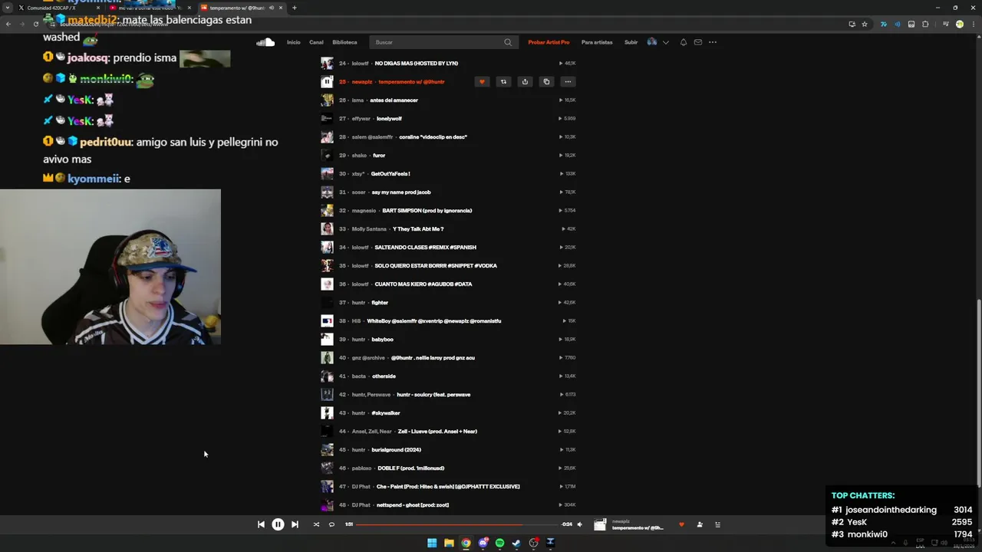Open Spotify from taskbar
Image resolution: width=982 pixels, height=552 pixels.
[x=499, y=543]
